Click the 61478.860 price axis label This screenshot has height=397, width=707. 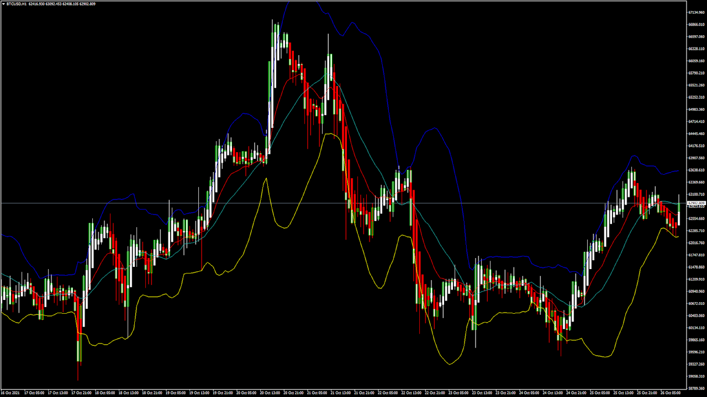(697, 267)
